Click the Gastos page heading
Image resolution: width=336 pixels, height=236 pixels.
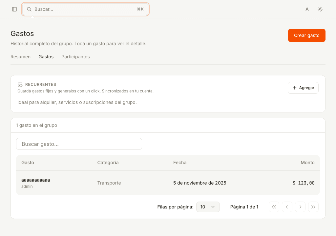[22, 34]
